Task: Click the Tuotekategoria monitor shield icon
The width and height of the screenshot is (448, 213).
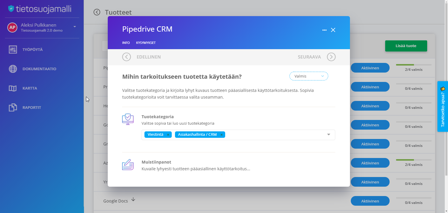Action: 128,119
